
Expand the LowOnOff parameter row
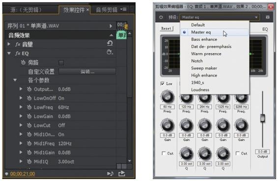[21, 98]
